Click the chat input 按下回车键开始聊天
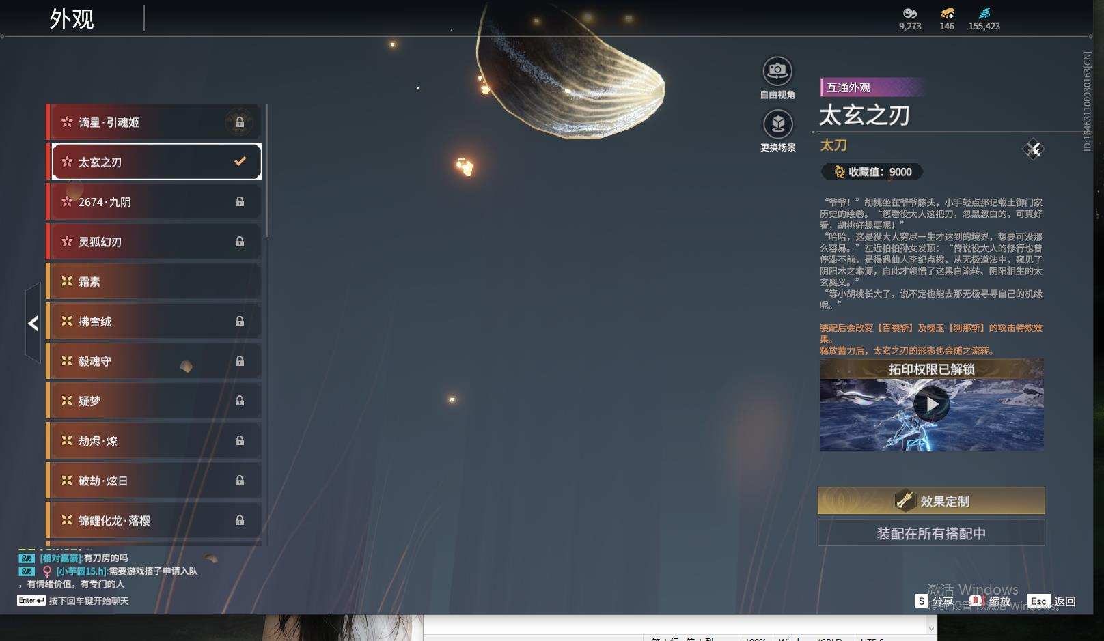This screenshot has height=641, width=1104. (89, 601)
